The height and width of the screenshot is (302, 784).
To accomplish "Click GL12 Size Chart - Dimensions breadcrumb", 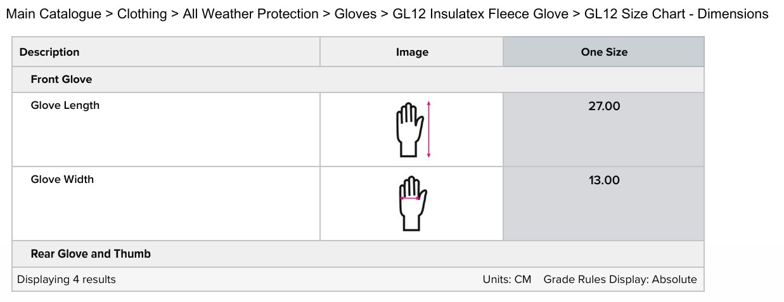I will pyautogui.click(x=676, y=14).
